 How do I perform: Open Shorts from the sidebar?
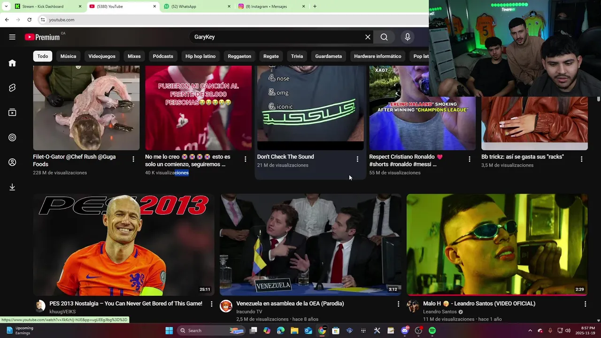pyautogui.click(x=12, y=88)
